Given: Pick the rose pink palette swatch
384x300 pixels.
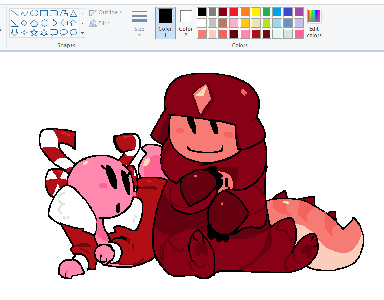Looking at the screenshot, I should (x=234, y=23).
